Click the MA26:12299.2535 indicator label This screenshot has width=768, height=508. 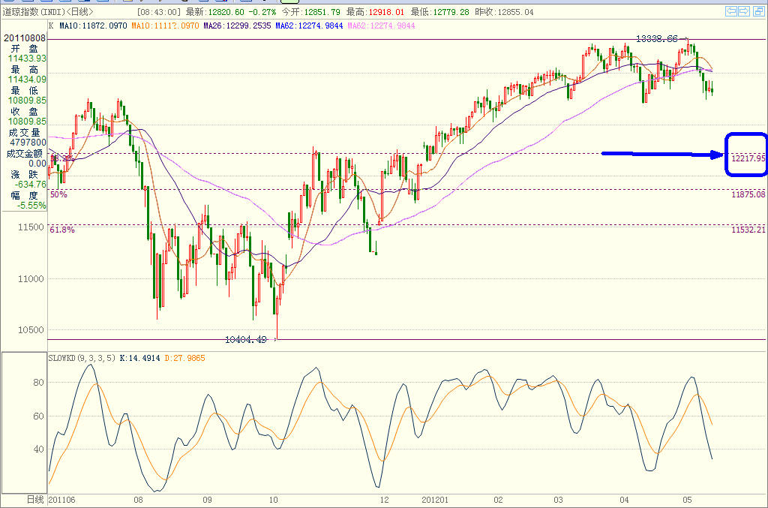click(x=237, y=26)
